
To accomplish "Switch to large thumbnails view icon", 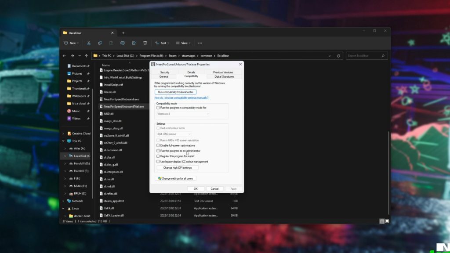I will point(387,221).
